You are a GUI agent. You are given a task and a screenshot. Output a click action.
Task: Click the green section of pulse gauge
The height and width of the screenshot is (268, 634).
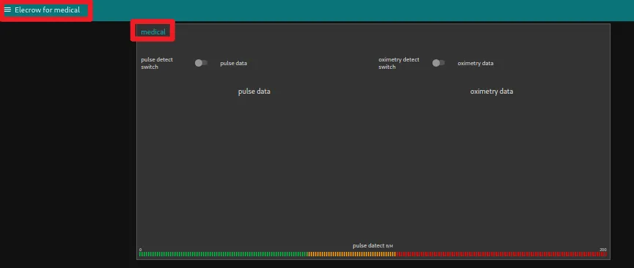coord(224,254)
